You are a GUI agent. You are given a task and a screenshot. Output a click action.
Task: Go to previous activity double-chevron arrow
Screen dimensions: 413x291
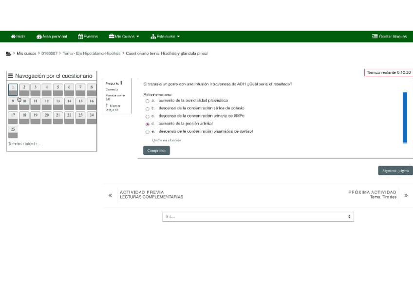click(x=110, y=195)
